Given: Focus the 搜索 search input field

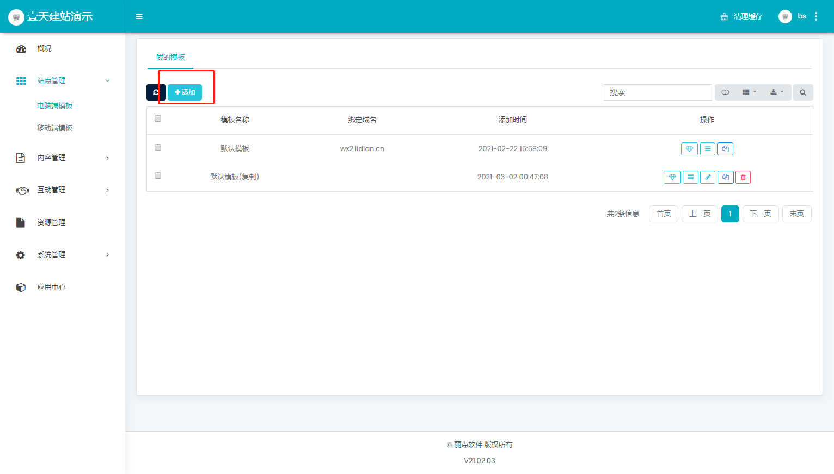Looking at the screenshot, I should [658, 92].
